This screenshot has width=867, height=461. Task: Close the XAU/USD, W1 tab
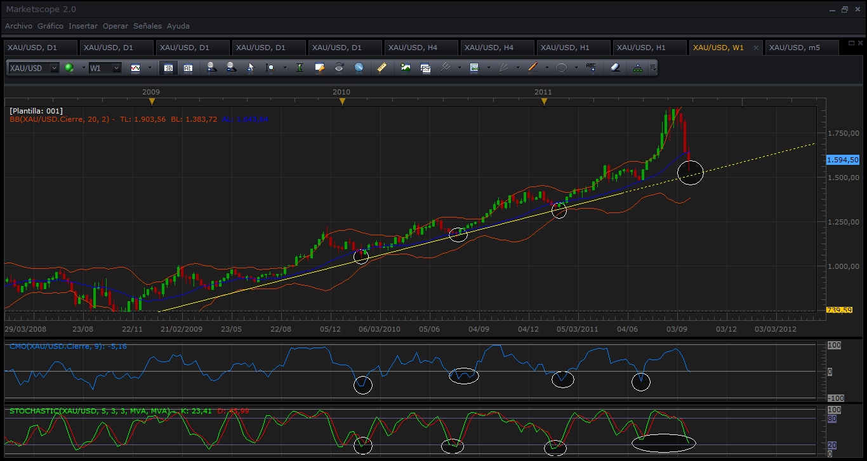point(755,48)
